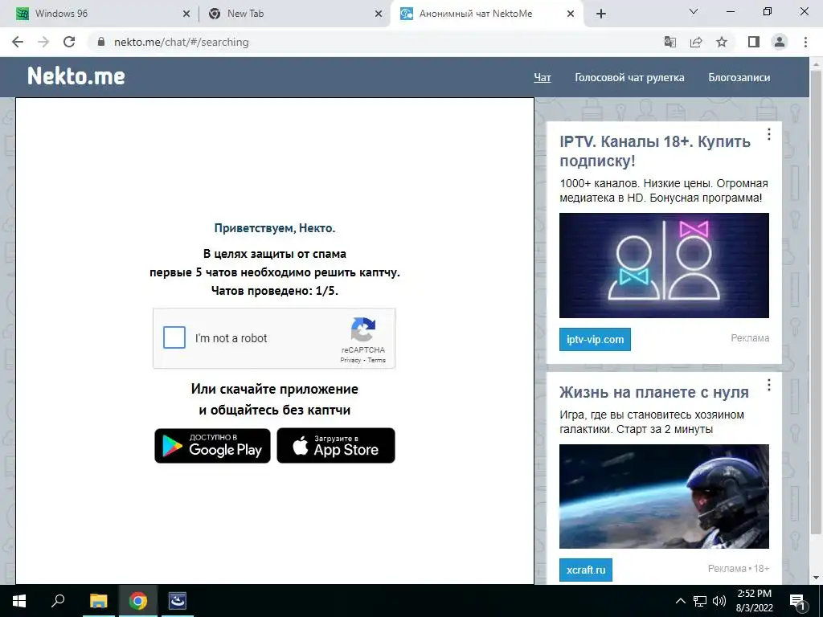Open Голосовой чат рулетка page
823x617 pixels.
[629, 78]
